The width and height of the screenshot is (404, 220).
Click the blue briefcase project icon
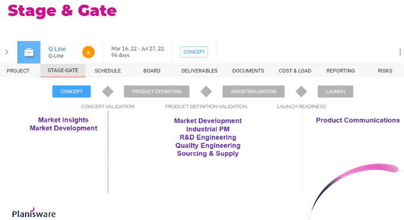(x=29, y=52)
